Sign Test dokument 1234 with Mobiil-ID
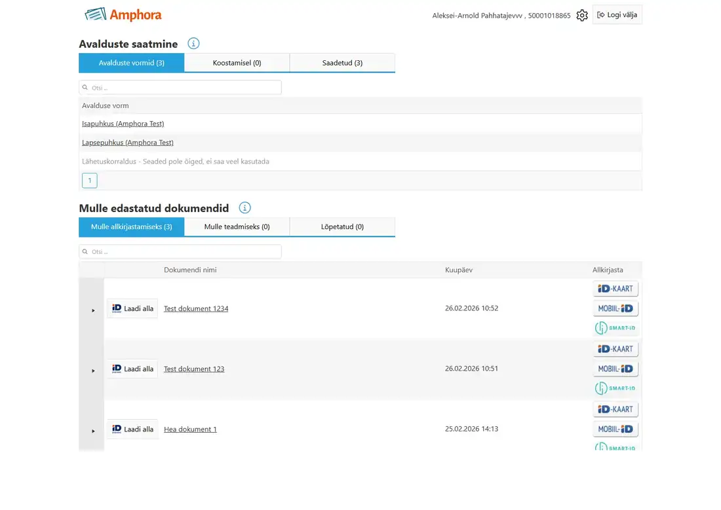 [615, 308]
